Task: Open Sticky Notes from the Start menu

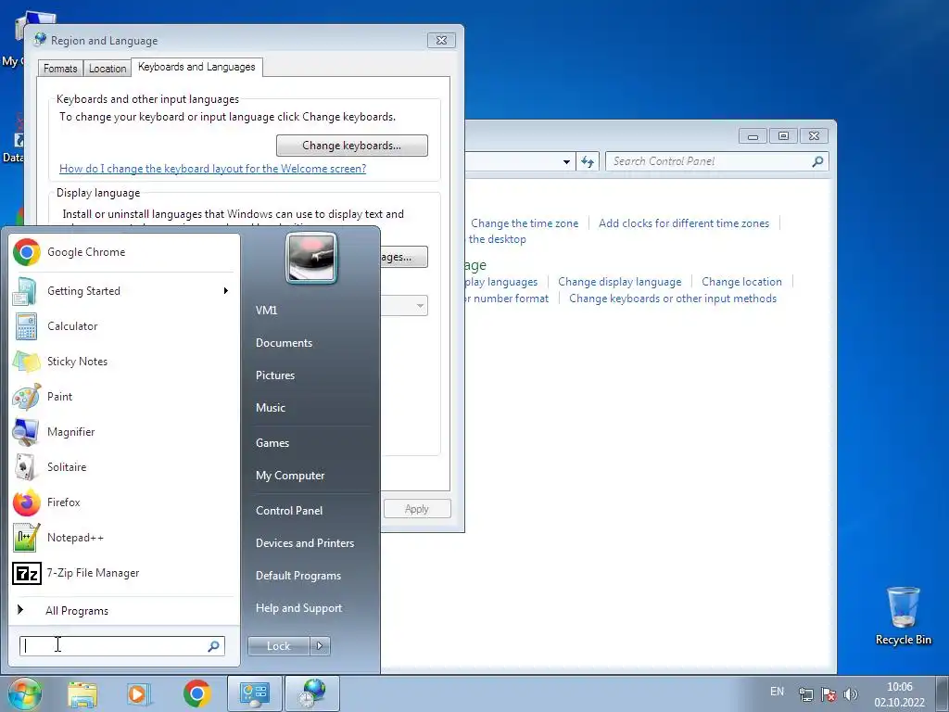Action: [x=123, y=362]
